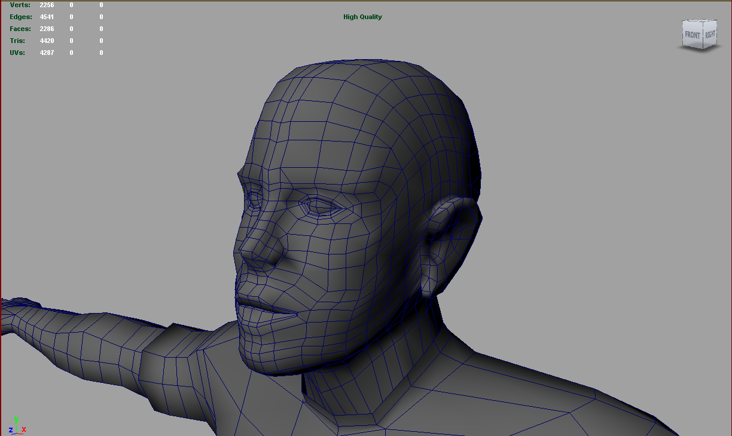The image size is (732, 436).
Task: Click the triangle count value 4420
Action: 47,41
